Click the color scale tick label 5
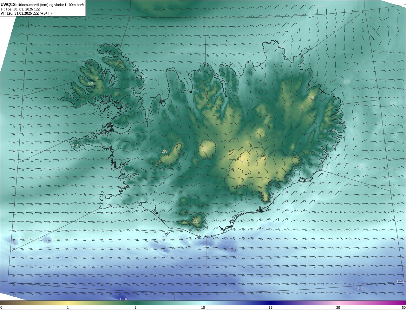 pos(135,307)
